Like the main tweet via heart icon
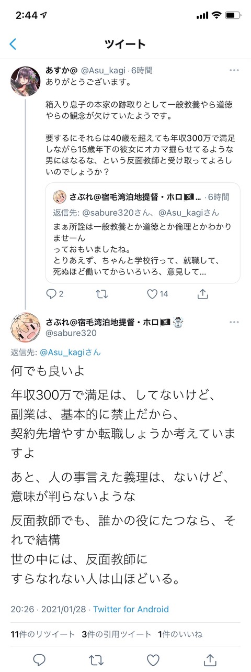251x672 pixels. pos(153,658)
